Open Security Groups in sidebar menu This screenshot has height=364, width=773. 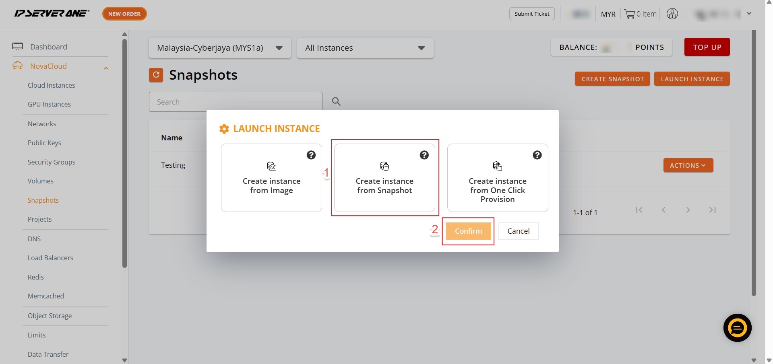[x=52, y=162]
